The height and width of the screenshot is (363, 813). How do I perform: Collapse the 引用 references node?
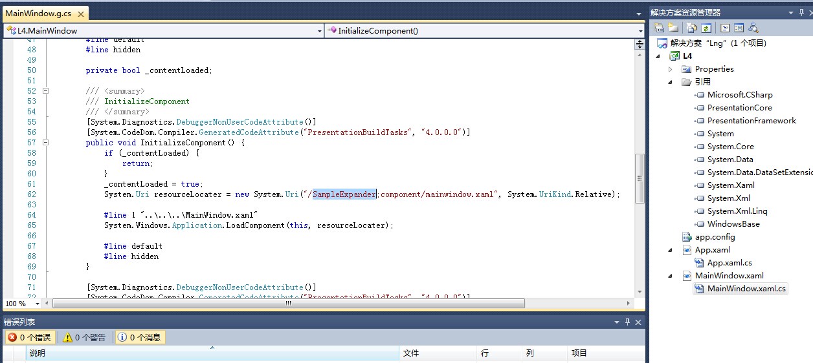(x=671, y=82)
